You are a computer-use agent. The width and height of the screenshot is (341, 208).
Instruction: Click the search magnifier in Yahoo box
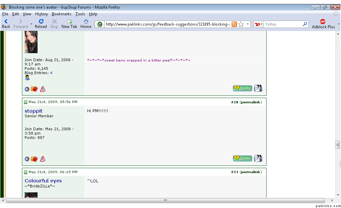tap(305, 24)
